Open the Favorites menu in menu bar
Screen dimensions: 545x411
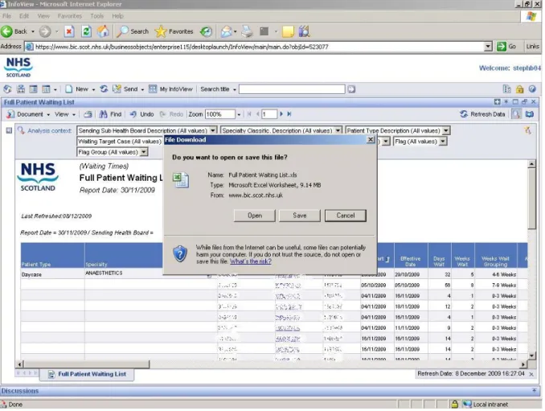69,16
